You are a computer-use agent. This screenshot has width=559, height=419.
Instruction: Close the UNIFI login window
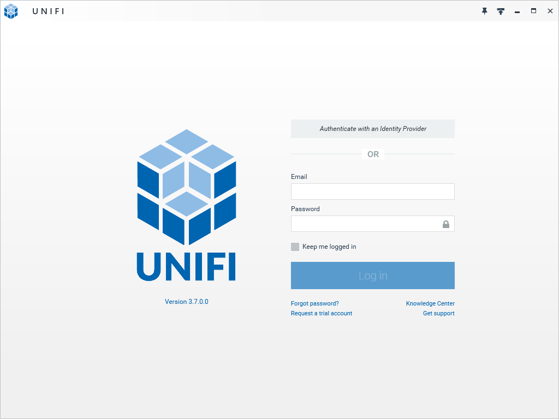tap(550, 11)
